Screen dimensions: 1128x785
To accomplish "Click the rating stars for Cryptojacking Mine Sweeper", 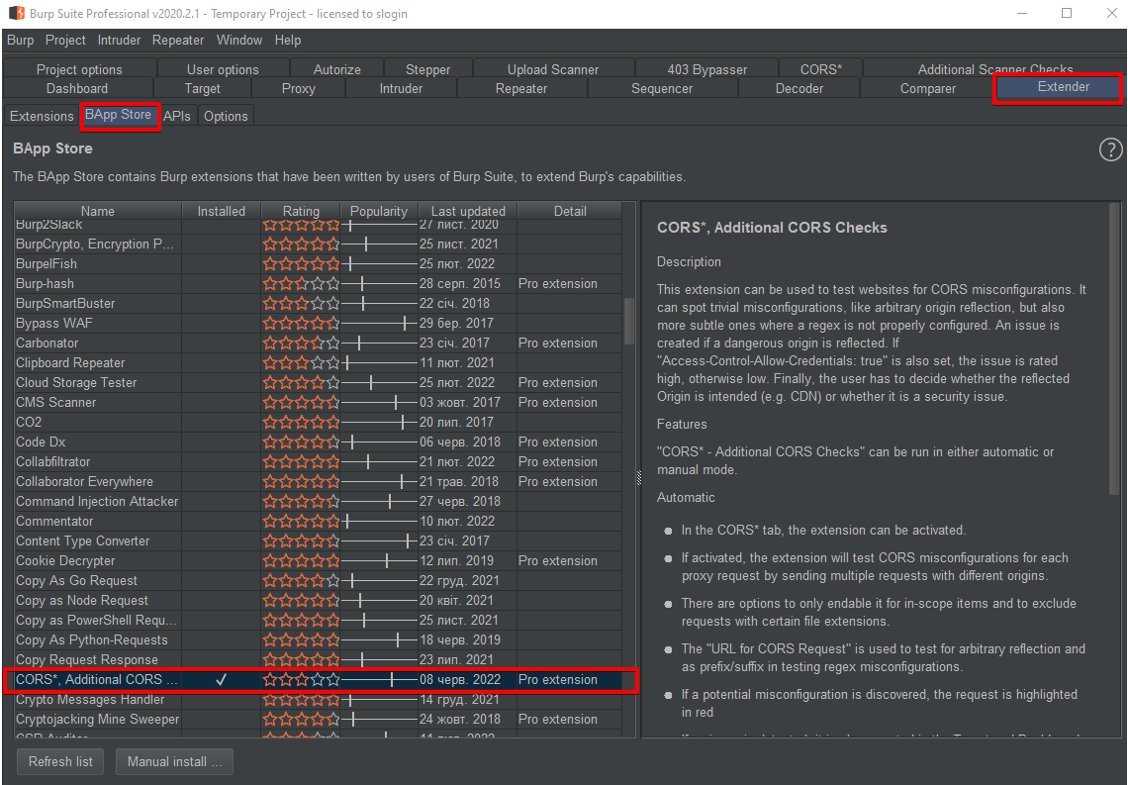I will 301,719.
